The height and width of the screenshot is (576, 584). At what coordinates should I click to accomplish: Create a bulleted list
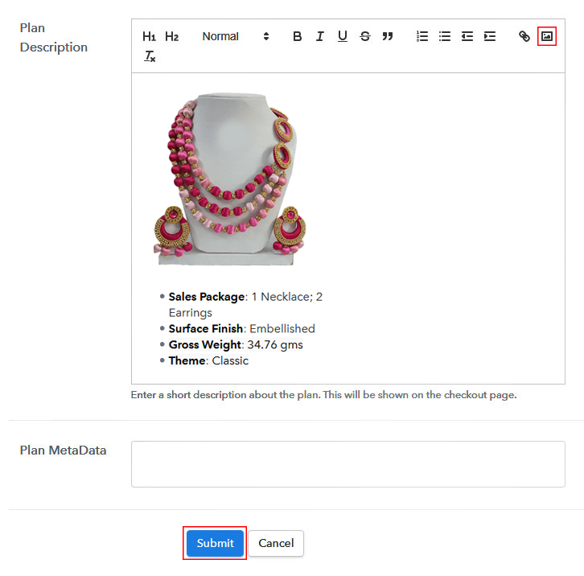click(x=445, y=36)
